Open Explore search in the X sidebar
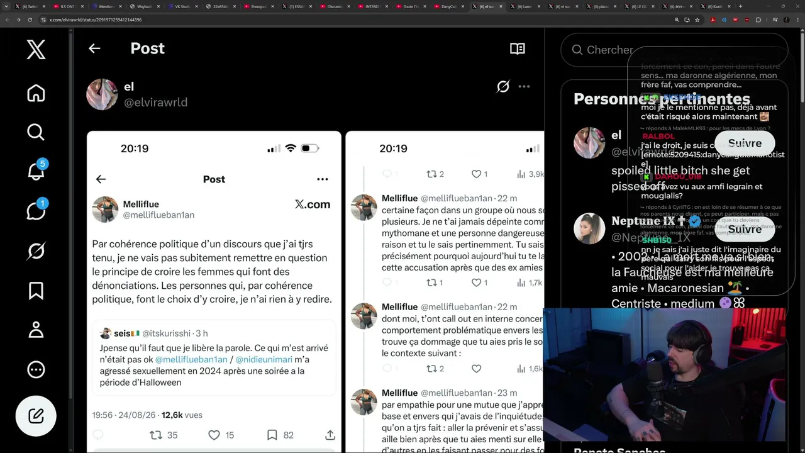The width and height of the screenshot is (805, 453). coord(36,131)
